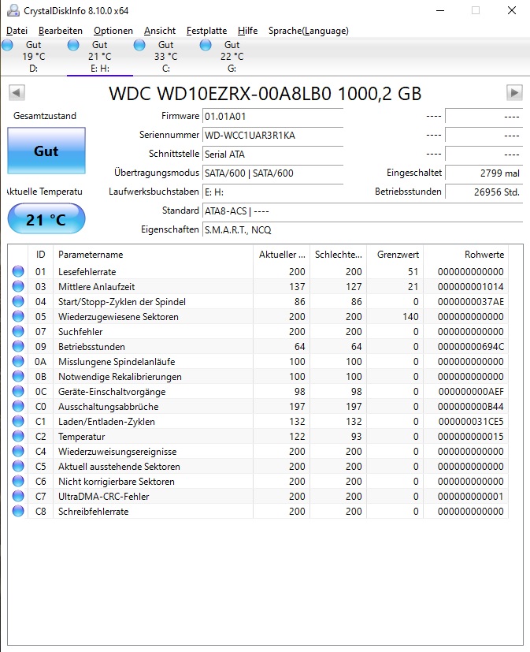530x652 pixels.
Task: Open the Festplatte menu
Action: (x=206, y=31)
